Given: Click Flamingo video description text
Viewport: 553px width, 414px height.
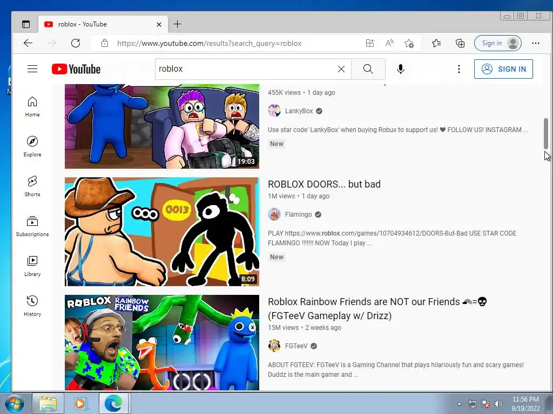Looking at the screenshot, I should click(x=392, y=238).
